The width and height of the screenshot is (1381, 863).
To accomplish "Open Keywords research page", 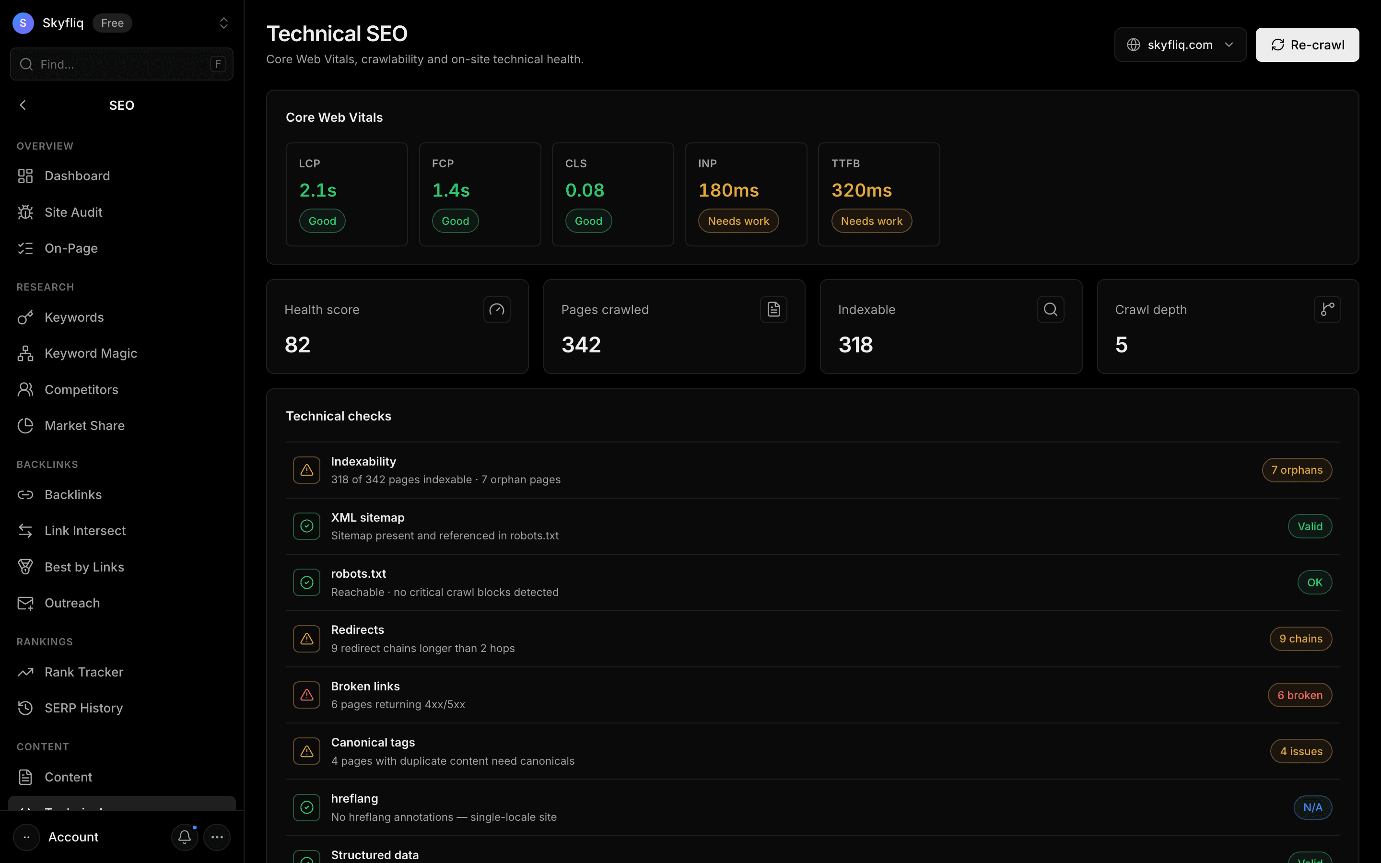I will click(x=121, y=317).
